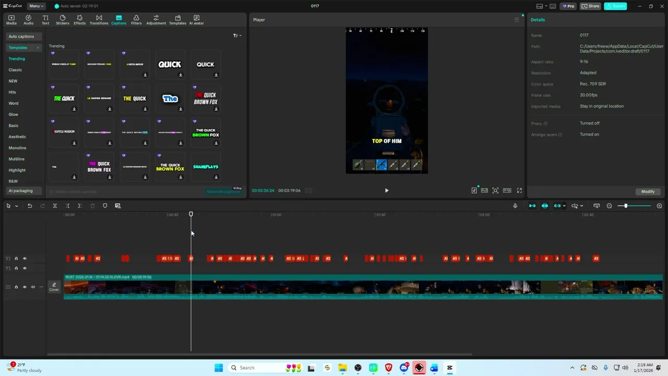Image resolution: width=668 pixels, height=376 pixels.
Task: Click the delete-right trim icon
Action: click(79, 206)
